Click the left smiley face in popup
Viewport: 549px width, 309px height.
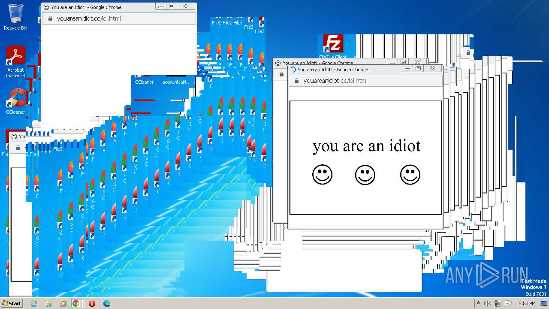coord(322,175)
